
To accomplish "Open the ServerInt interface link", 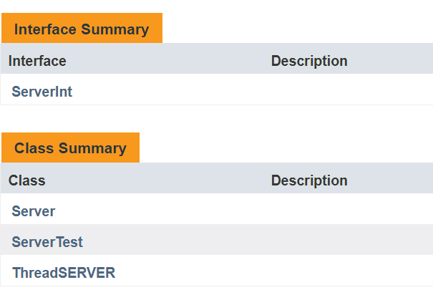I will click(42, 92).
